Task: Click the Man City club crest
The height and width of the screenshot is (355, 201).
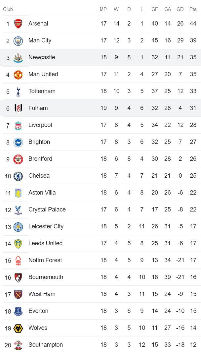Action: click(19, 40)
